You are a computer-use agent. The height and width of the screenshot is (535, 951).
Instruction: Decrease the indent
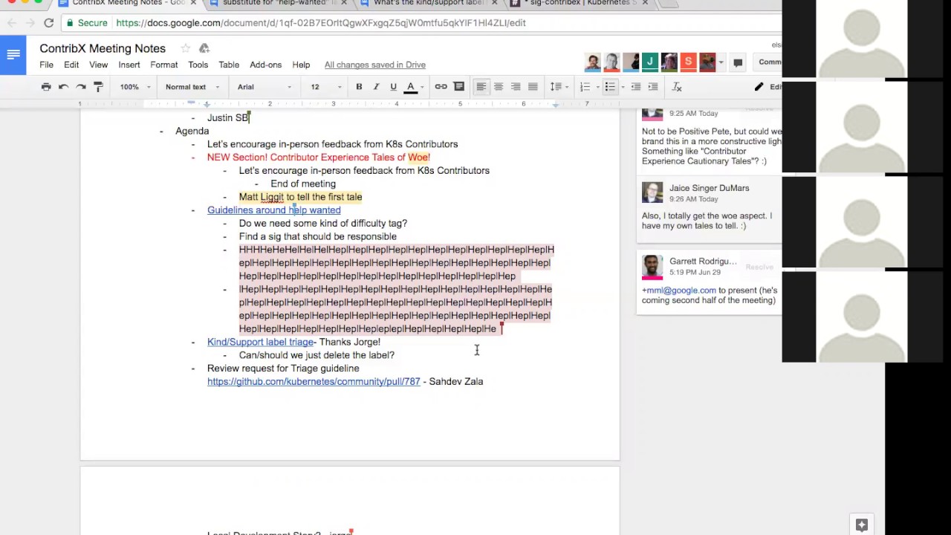click(x=635, y=87)
